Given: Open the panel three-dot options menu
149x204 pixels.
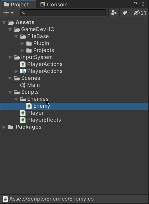Looking at the screenshot, I should [x=143, y=4].
